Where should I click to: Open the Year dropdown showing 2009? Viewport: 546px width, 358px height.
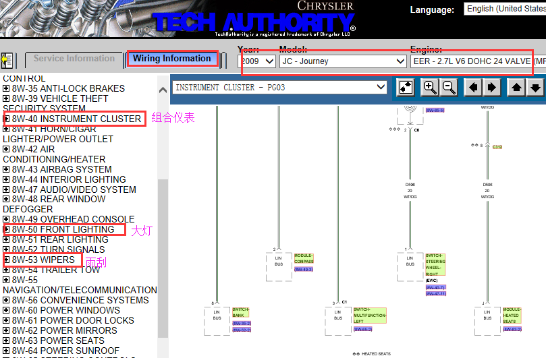(x=257, y=61)
